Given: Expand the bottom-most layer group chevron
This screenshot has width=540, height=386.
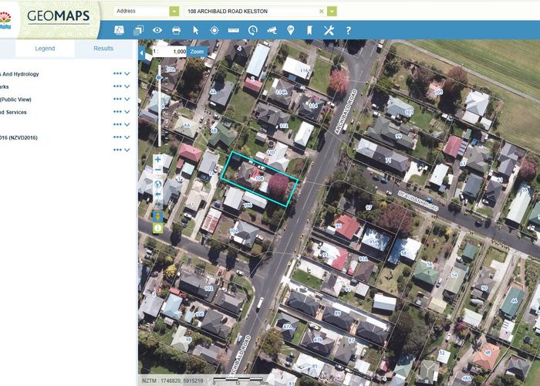Looking at the screenshot, I should click(127, 151).
